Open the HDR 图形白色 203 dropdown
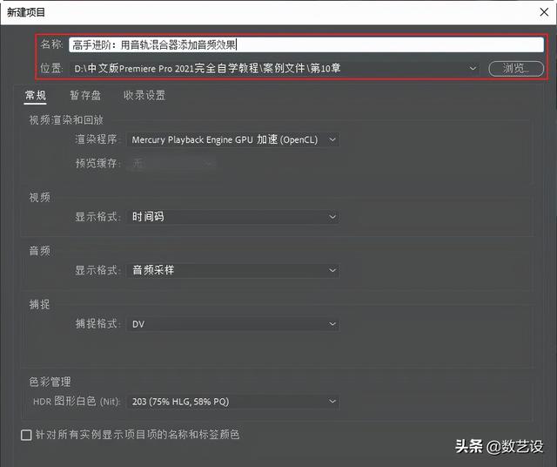Screen dimensions: 557x467 (x=231, y=402)
